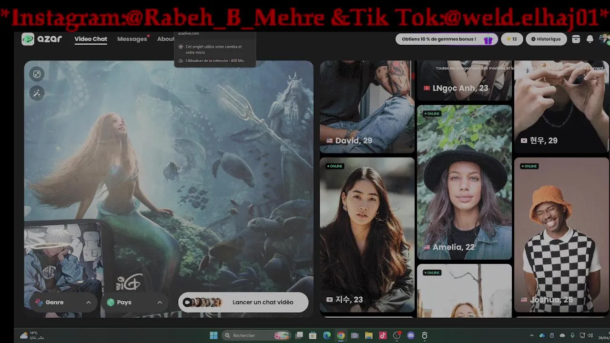This screenshot has height=343, width=610.
Task: Open the gems balance showing 13
Action: tap(512, 39)
